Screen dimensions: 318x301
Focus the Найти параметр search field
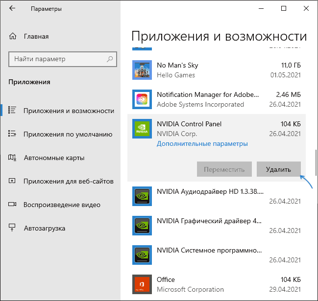pyautogui.click(x=63, y=59)
